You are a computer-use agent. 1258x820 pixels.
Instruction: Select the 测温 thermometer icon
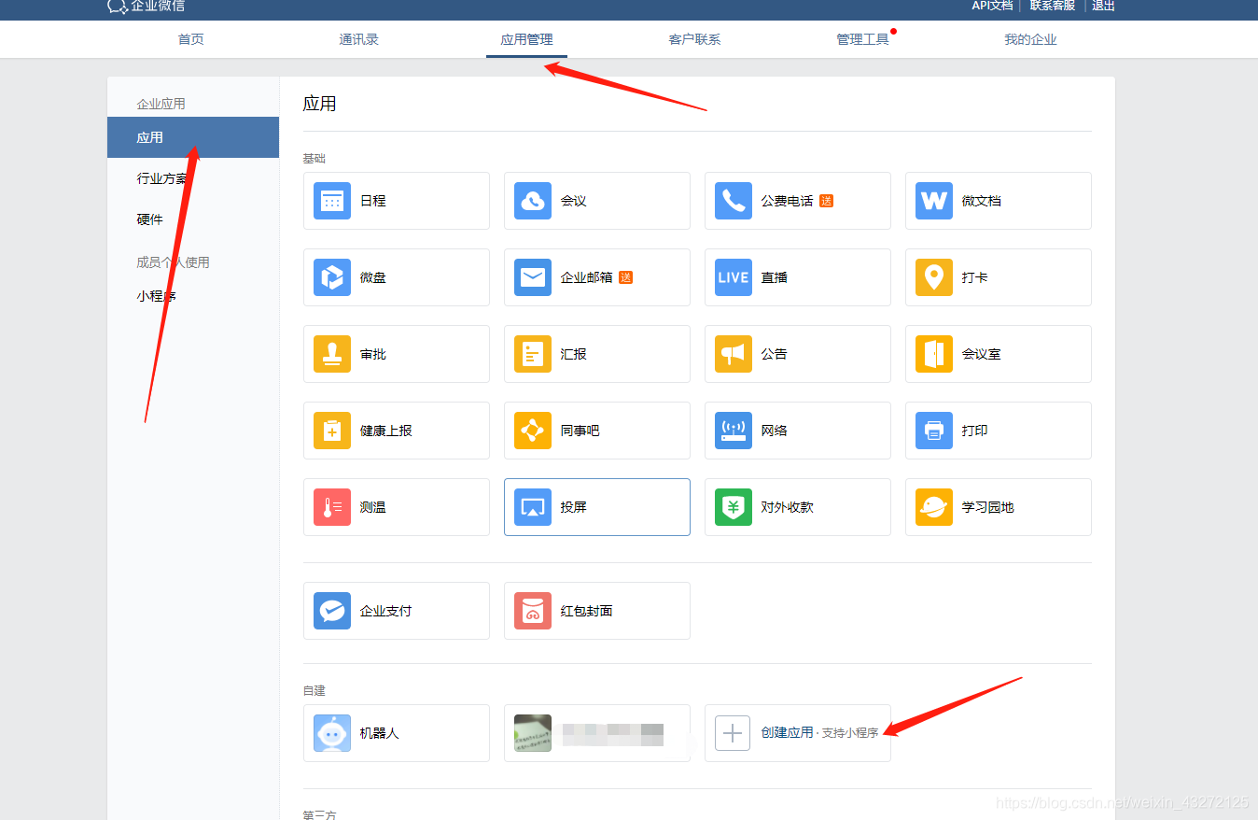332,507
